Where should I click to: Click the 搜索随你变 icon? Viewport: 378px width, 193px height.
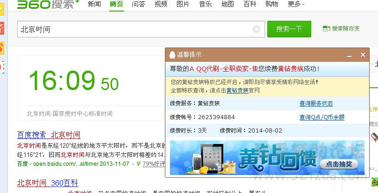327,29
